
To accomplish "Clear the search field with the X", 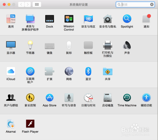I will pos(152,4).
